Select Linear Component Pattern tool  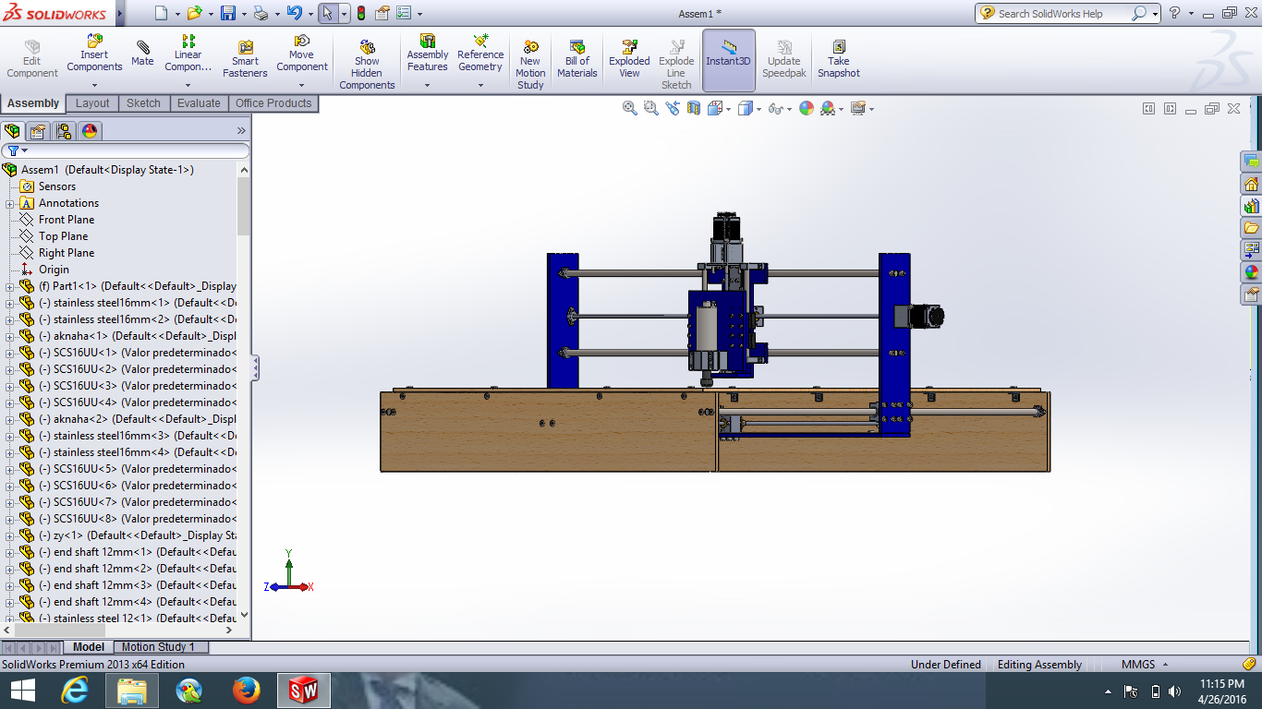click(188, 54)
